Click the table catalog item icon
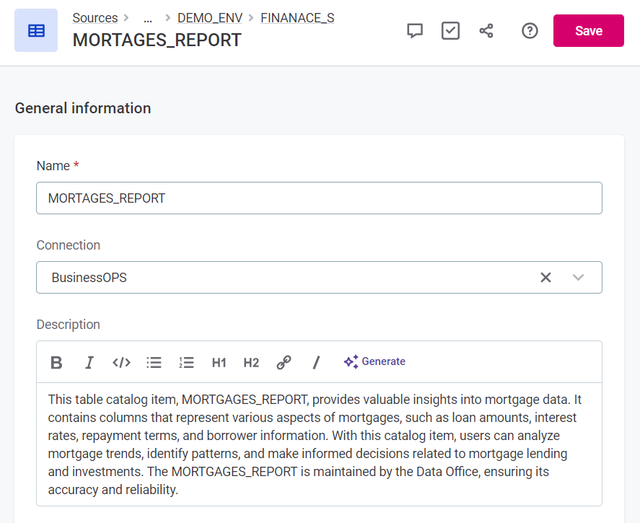640x523 pixels. [35, 30]
